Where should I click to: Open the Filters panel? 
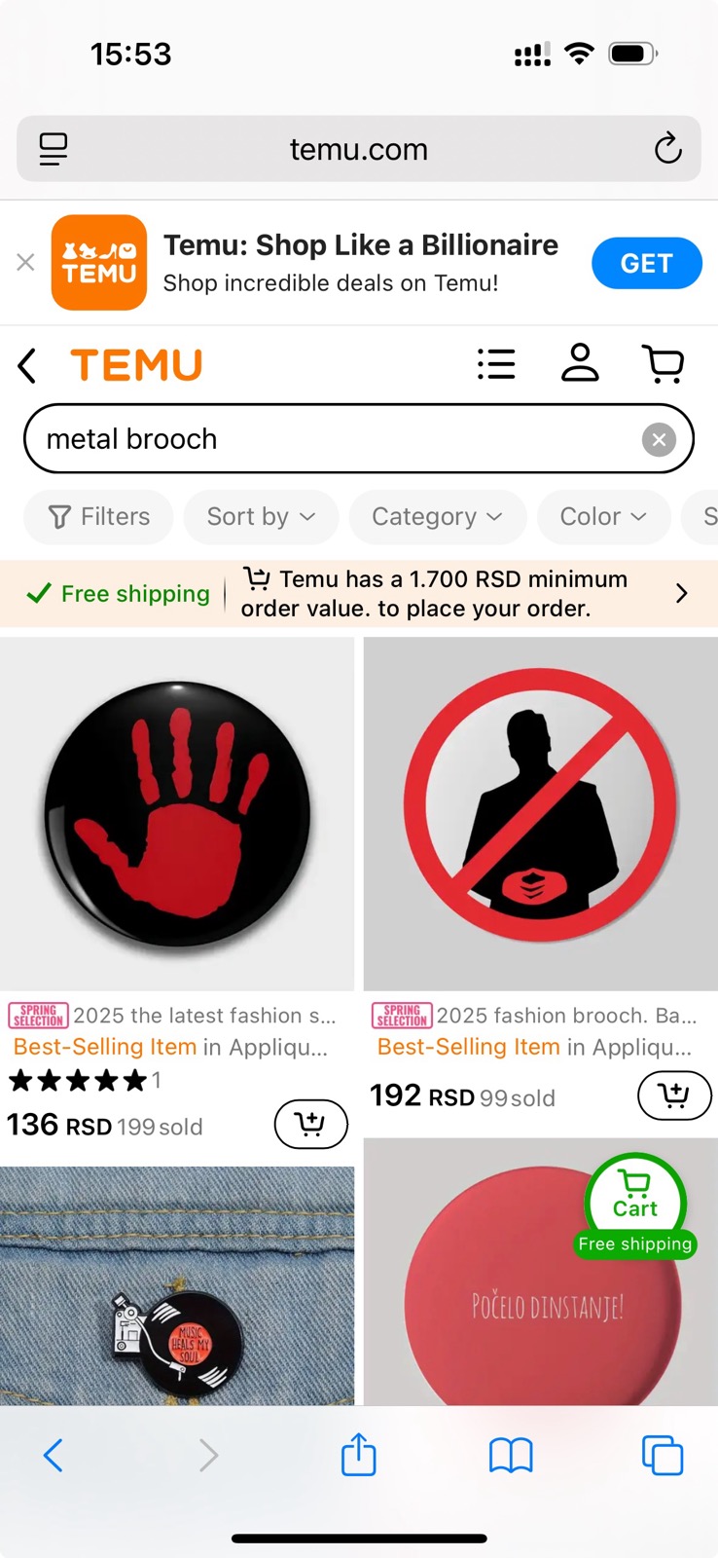coord(99,516)
